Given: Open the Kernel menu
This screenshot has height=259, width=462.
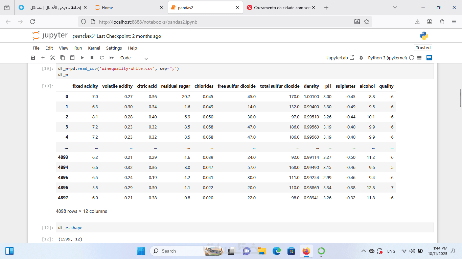Looking at the screenshot, I should [94, 48].
